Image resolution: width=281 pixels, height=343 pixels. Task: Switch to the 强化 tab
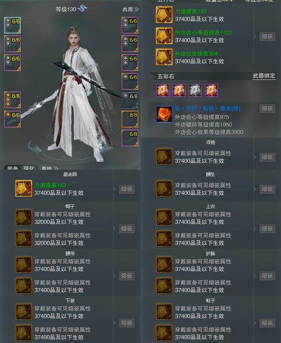tap(29, 168)
